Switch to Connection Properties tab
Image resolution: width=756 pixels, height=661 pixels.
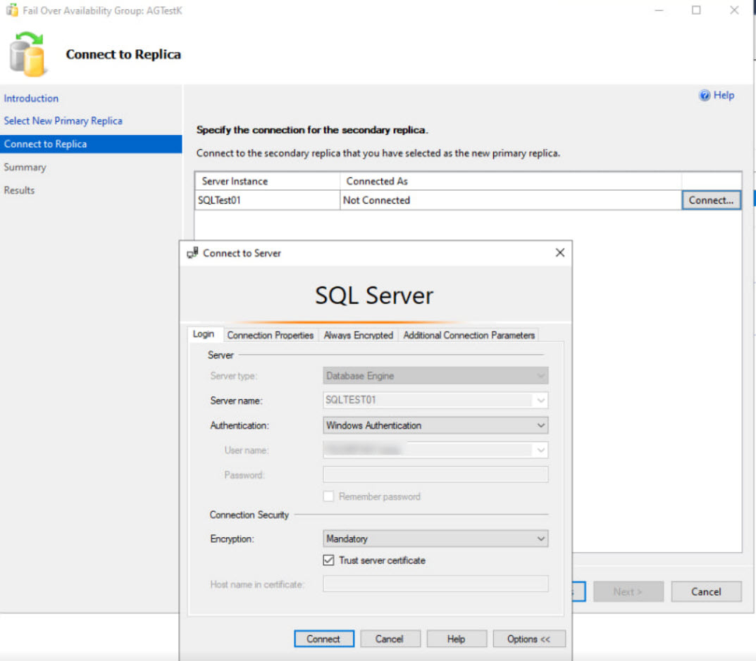tap(270, 335)
